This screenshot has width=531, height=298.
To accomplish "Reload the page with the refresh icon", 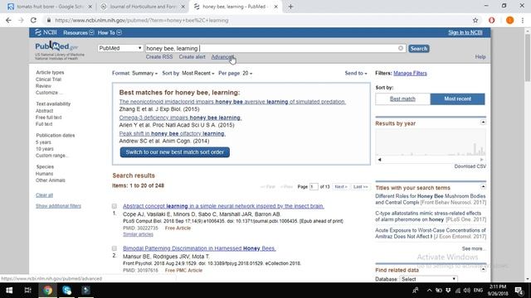I will coord(33,20).
